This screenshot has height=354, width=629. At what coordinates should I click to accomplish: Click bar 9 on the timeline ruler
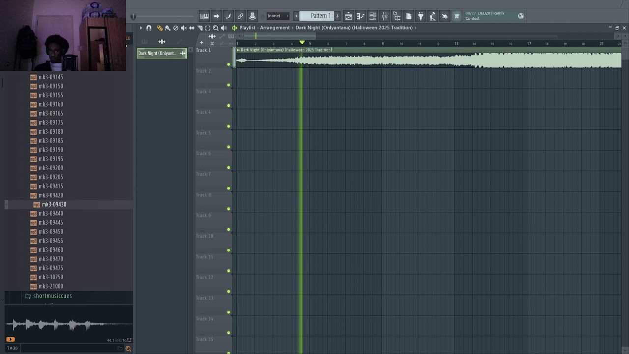point(383,44)
